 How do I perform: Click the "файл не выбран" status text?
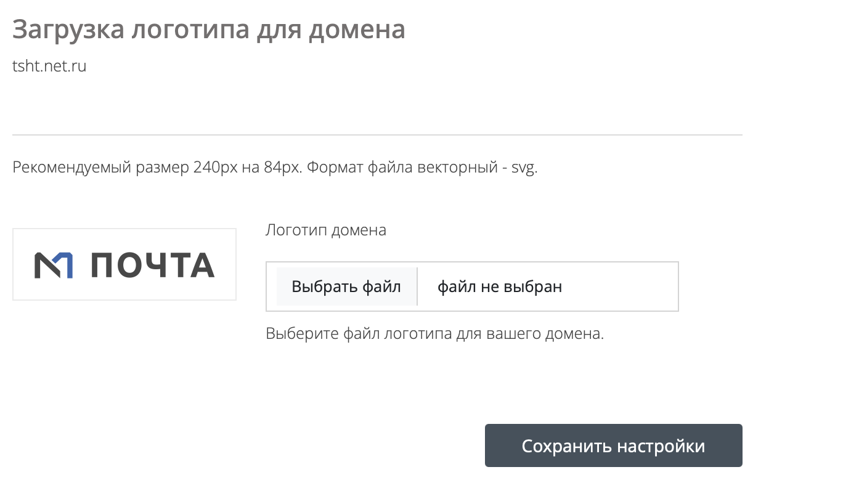pos(500,287)
